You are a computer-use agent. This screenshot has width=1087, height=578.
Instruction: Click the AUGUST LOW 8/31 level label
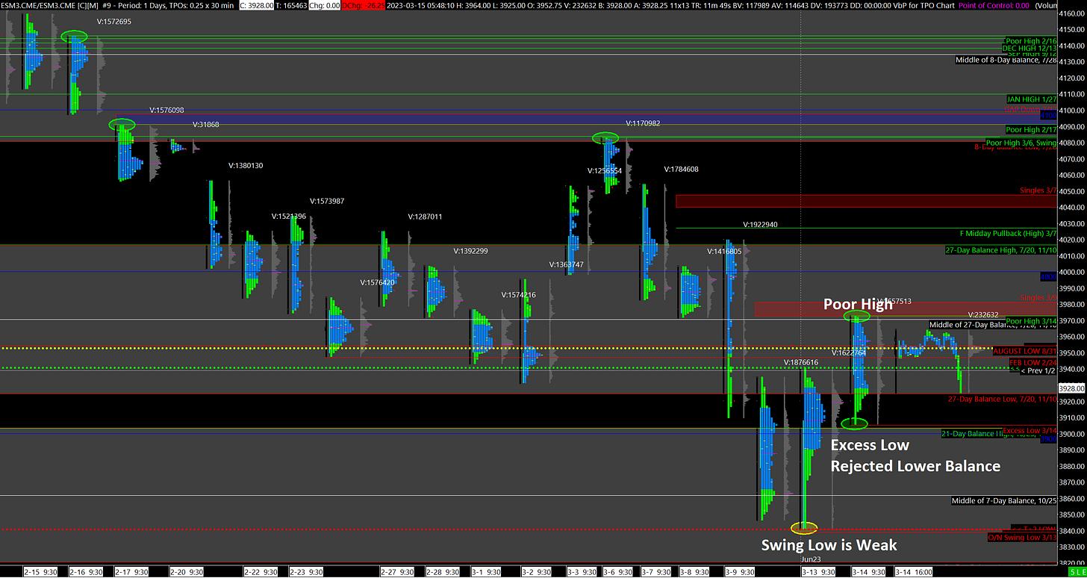(1025, 351)
